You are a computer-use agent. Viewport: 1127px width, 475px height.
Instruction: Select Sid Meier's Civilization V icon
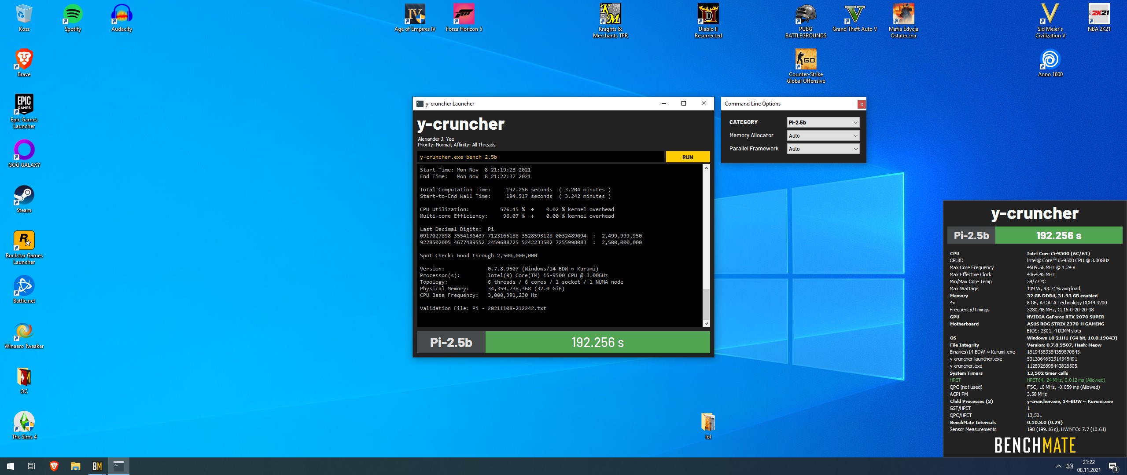[1050, 21]
